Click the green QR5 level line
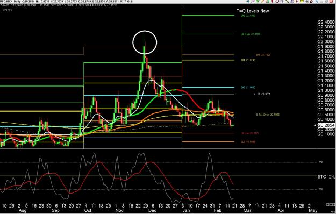The width and height of the screenshot is (336, 214). [x=208, y=16]
